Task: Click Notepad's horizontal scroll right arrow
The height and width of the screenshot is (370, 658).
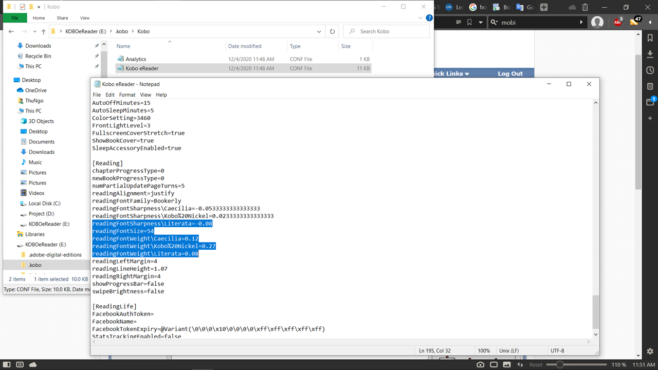Action: (x=589, y=342)
